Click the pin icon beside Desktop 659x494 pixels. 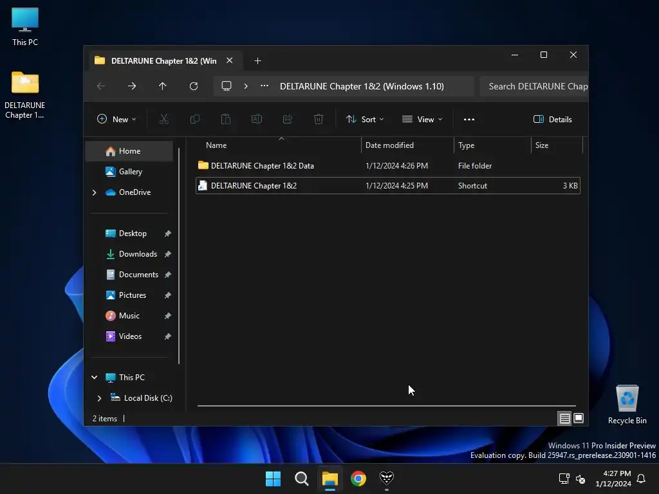click(168, 233)
